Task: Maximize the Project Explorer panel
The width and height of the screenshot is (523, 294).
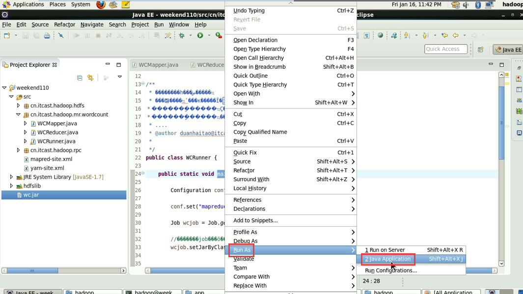Action: pos(119,65)
